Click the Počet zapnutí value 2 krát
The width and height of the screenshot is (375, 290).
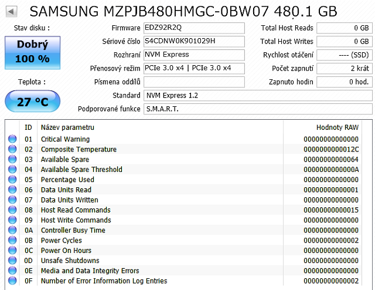tap(345, 68)
